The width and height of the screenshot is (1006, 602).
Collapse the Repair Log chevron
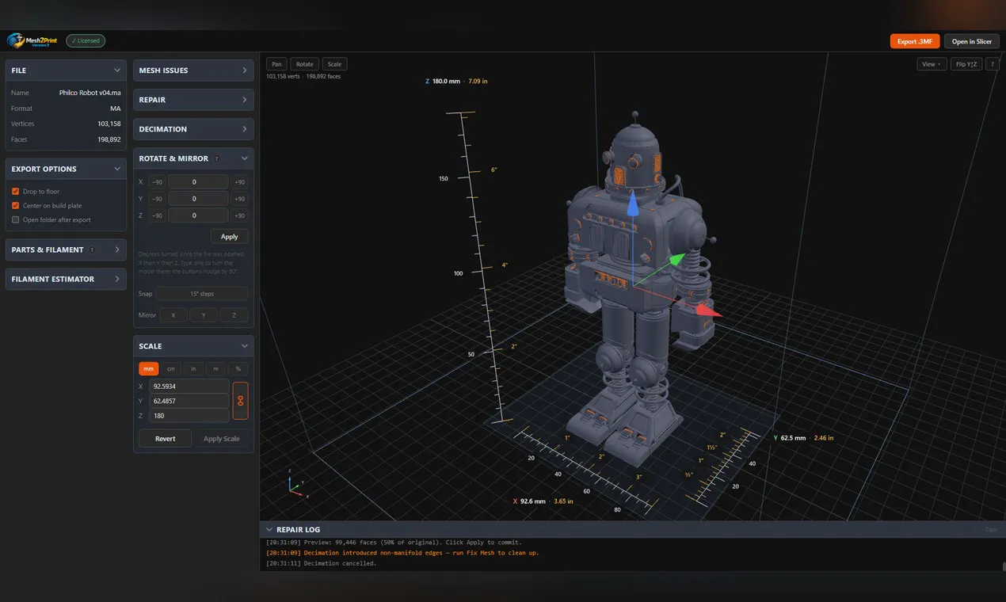[x=269, y=529]
